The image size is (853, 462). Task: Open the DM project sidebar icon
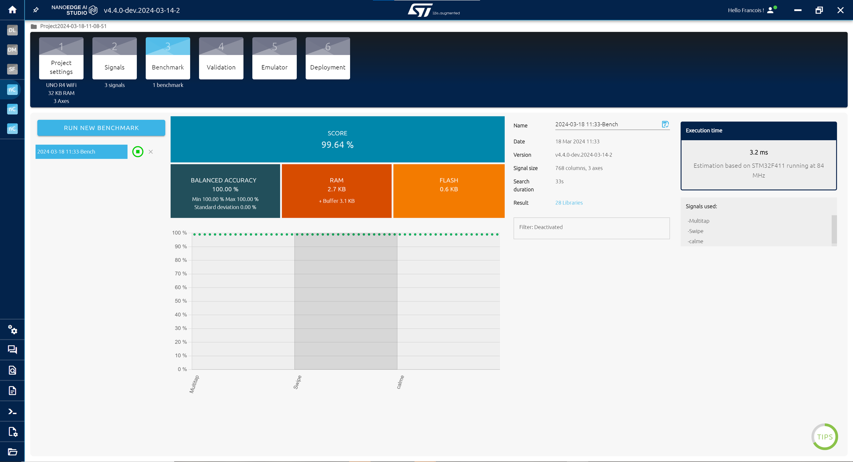pos(12,50)
